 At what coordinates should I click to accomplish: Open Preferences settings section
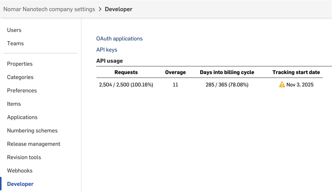coord(22,90)
